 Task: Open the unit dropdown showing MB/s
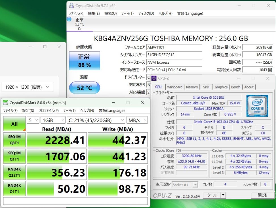(137, 120)
